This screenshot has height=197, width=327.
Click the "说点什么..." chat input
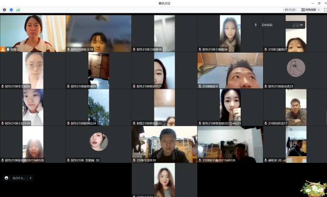(19, 178)
